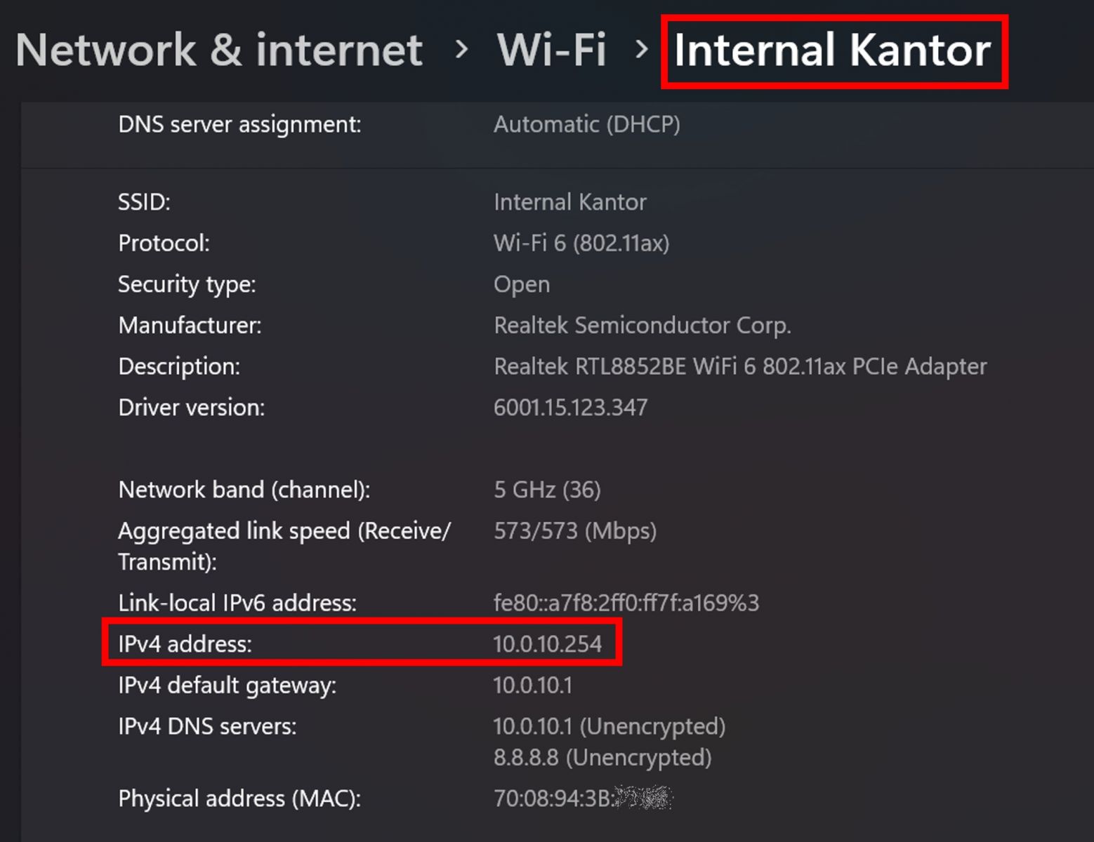This screenshot has width=1094, height=842.
Task: Open the Wi-Fi breadcrumb link
Action: coord(551,51)
